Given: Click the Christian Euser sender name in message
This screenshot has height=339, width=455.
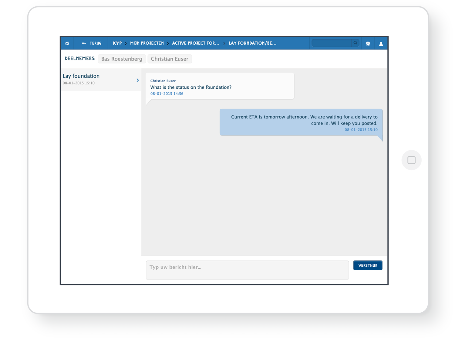Looking at the screenshot, I should (x=163, y=81).
